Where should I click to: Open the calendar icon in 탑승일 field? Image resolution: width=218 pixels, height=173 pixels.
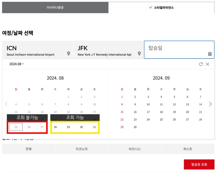pyautogui.click(x=210, y=54)
